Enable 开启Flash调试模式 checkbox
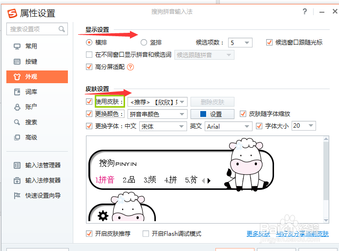The image size is (339, 251). click(146, 234)
